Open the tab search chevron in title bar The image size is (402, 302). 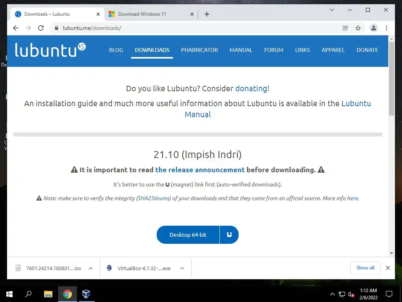click(x=331, y=10)
